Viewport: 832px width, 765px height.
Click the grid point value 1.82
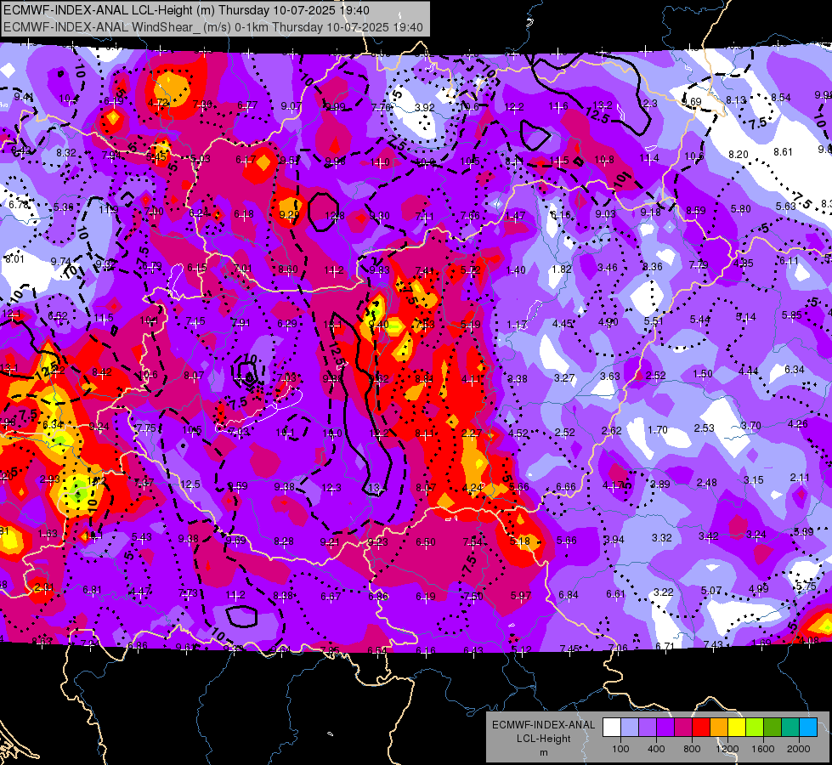pyautogui.click(x=562, y=269)
